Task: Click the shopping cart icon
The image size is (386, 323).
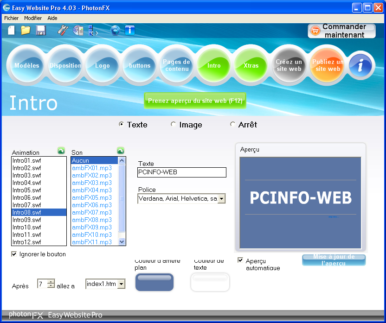Action: click(x=315, y=31)
